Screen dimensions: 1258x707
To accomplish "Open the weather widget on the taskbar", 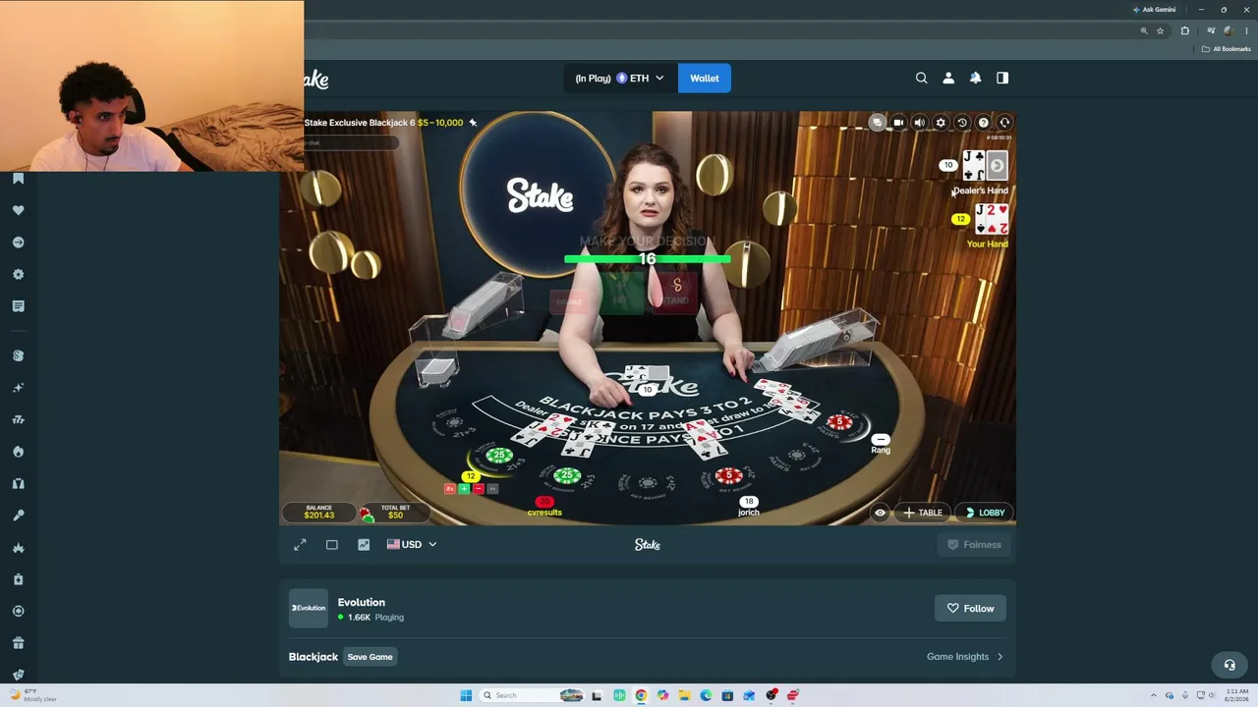I will point(31,695).
